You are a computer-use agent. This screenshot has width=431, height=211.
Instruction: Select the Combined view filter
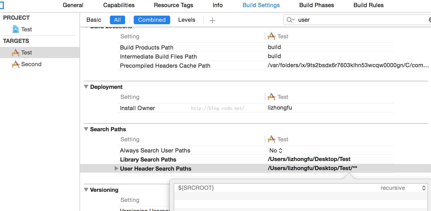click(x=152, y=20)
